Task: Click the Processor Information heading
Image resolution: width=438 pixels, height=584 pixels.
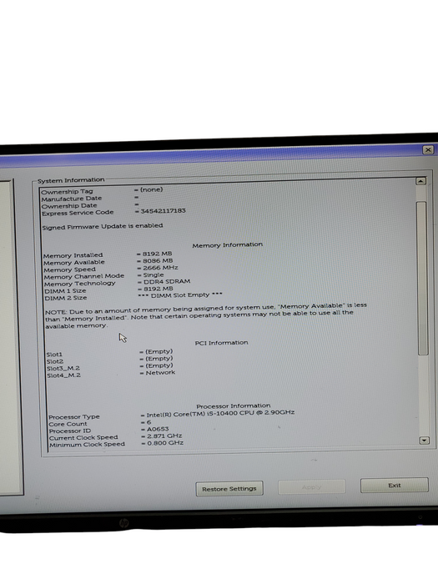Action: (x=234, y=406)
